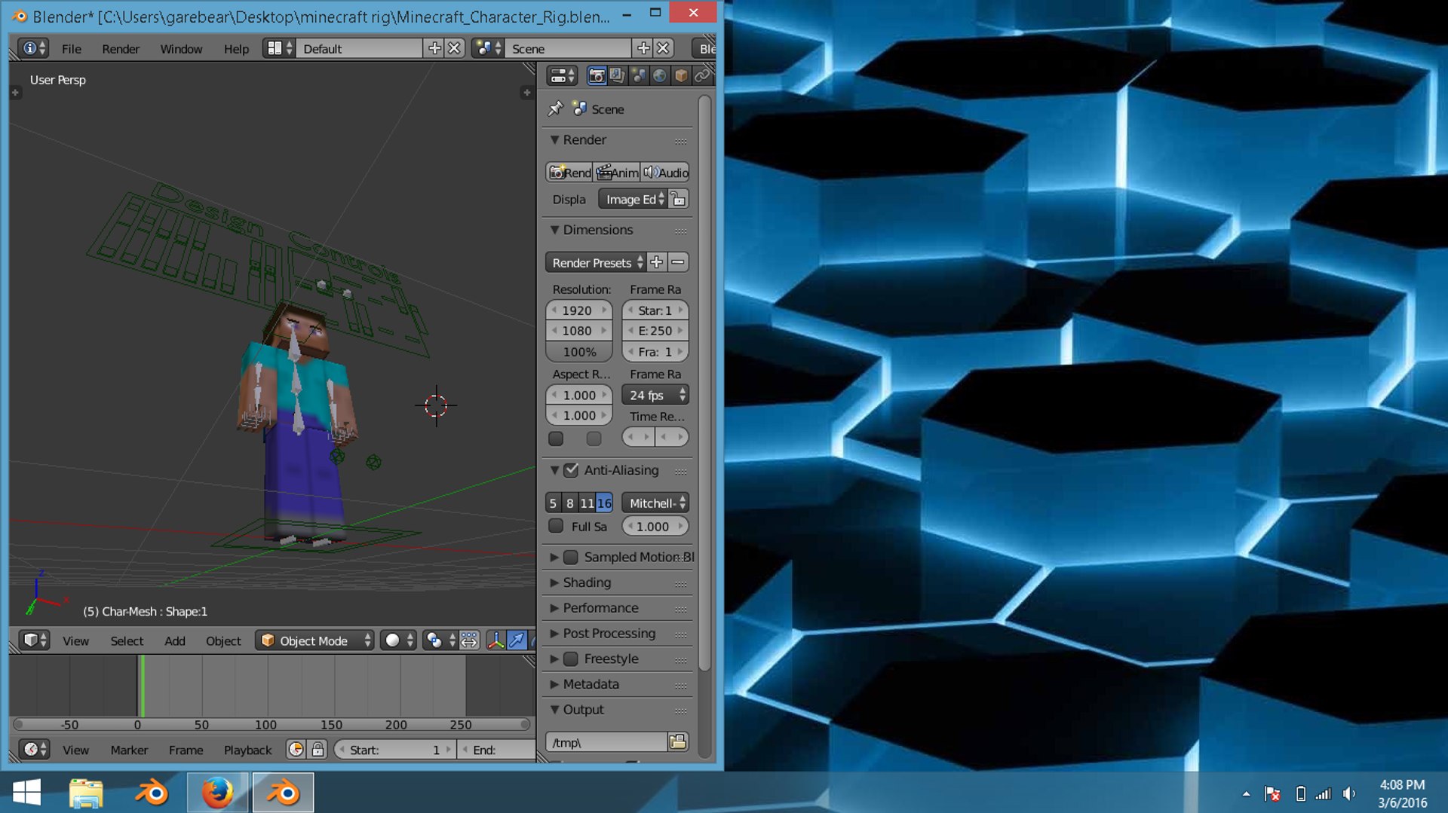Collapse the Dimensions panel
Image resolution: width=1448 pixels, height=813 pixels.
(x=554, y=230)
